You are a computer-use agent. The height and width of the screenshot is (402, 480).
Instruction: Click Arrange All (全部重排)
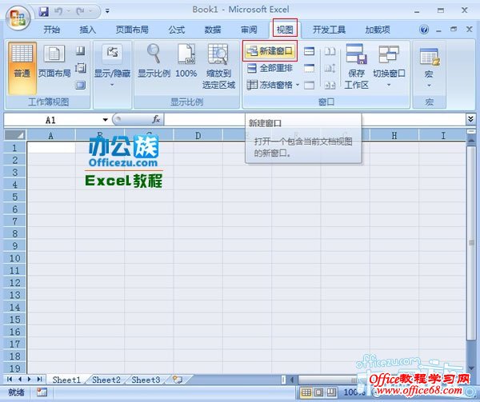coord(270,68)
